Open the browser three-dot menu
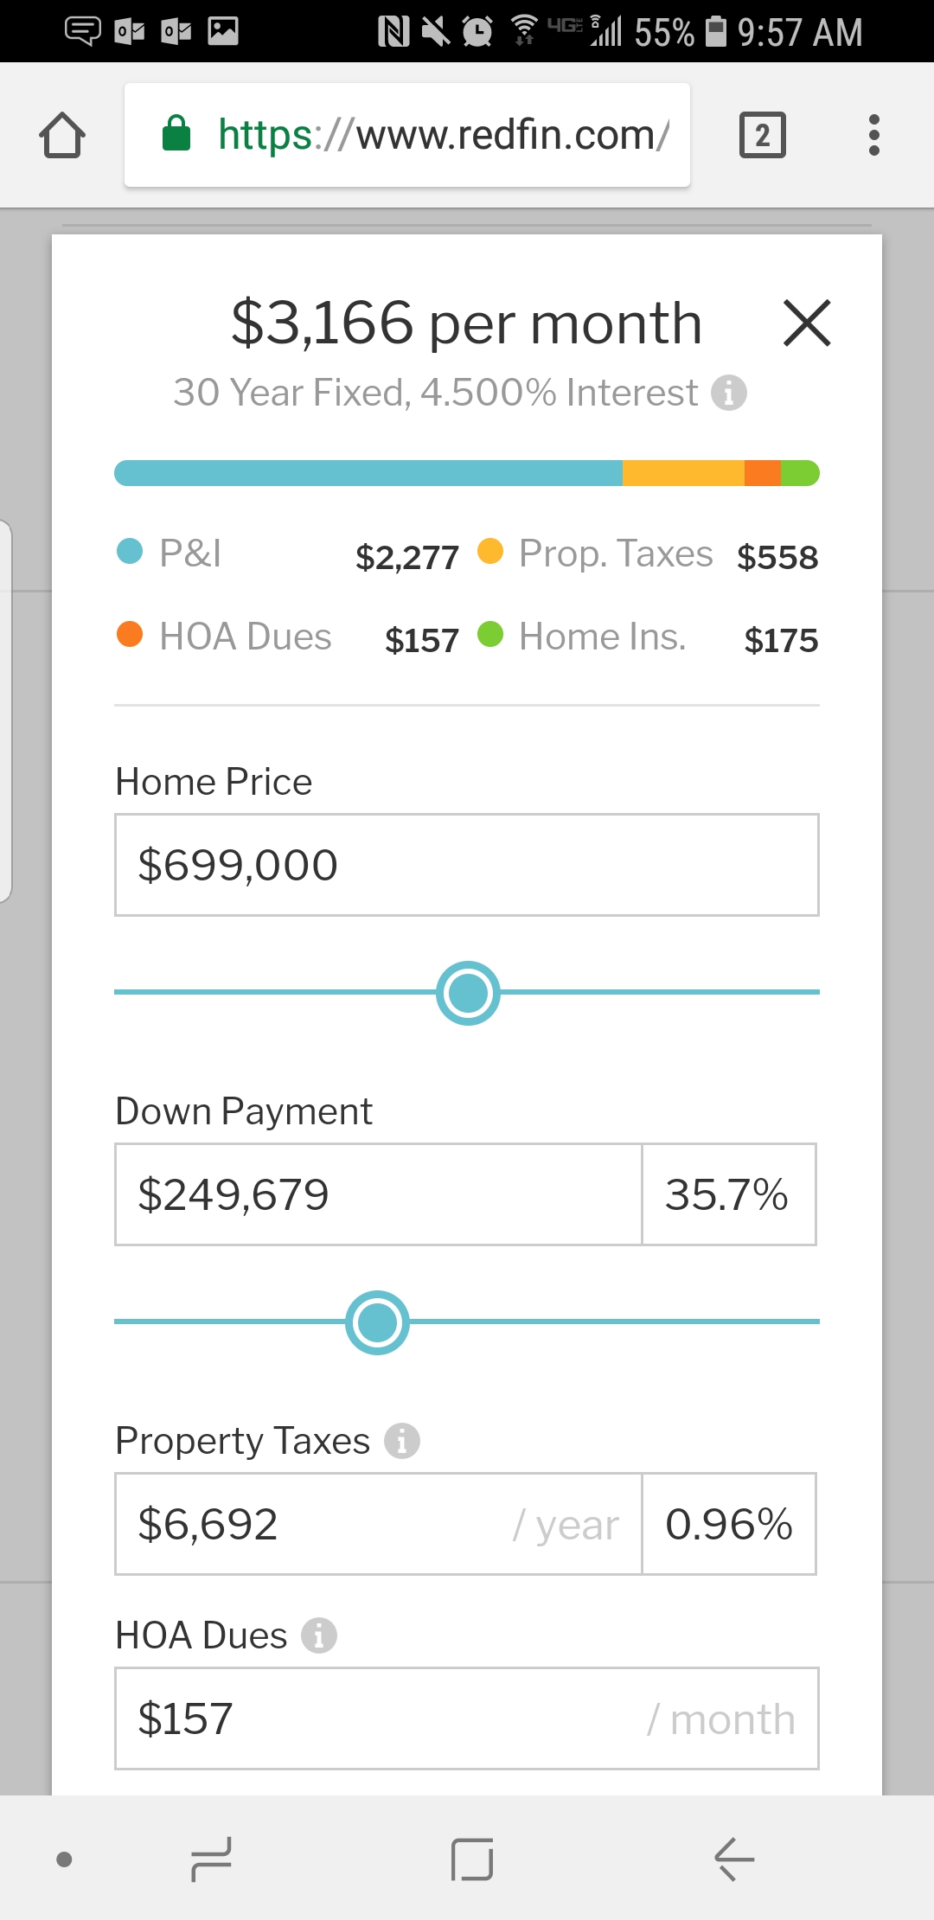This screenshot has width=934, height=1920. pos(873,136)
